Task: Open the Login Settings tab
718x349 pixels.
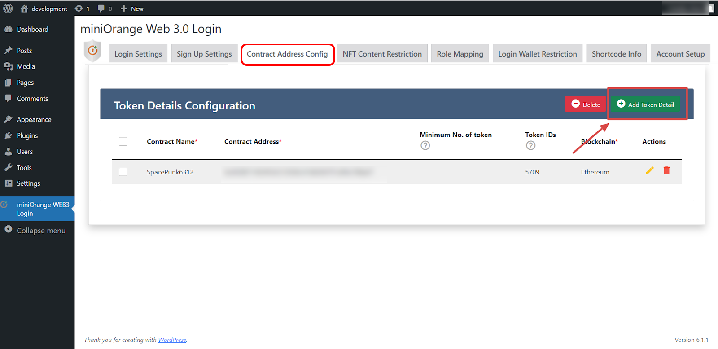Action: (x=138, y=54)
